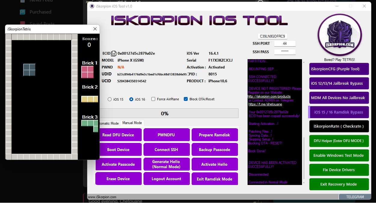Select iOS 15 / 16 Ramdisk Bypass
The width and height of the screenshot is (376, 203).
338,112
